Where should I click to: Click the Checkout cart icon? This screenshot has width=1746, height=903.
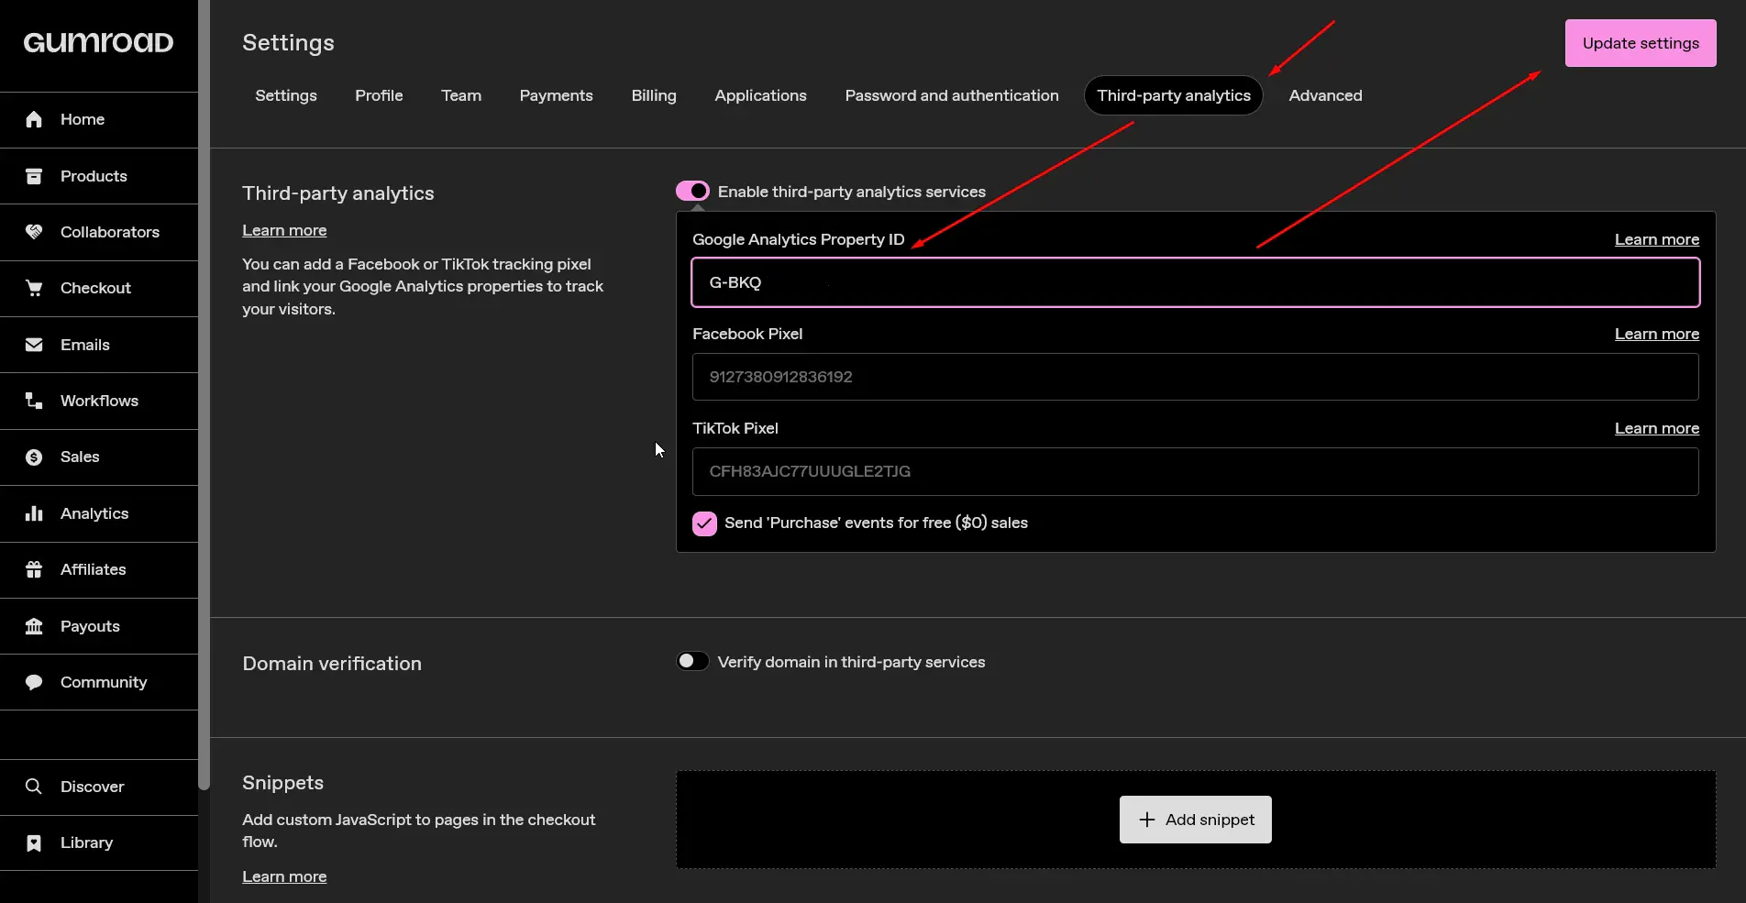[x=34, y=288]
